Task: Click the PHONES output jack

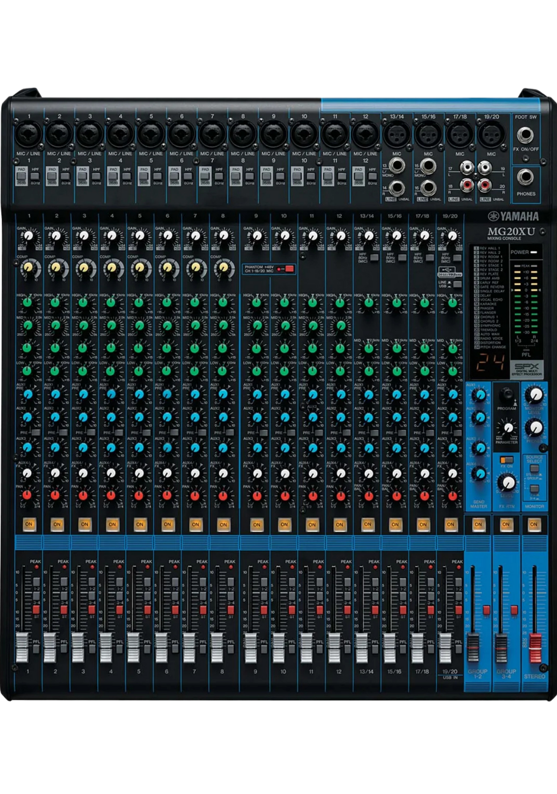Action: coord(525,177)
